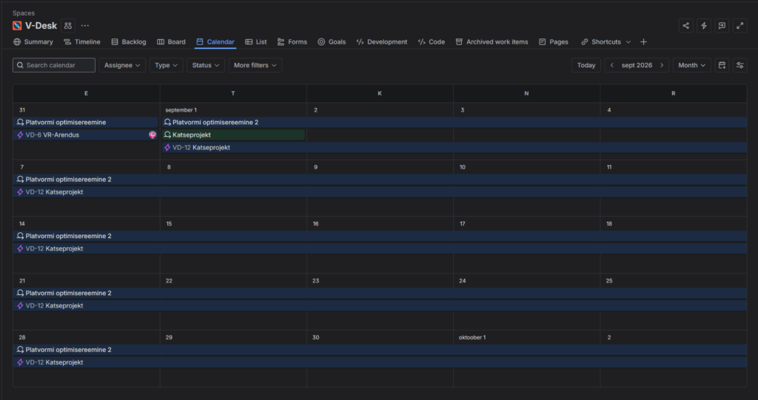Open the automation lightning bolt icon
758x400 pixels.
[704, 26]
